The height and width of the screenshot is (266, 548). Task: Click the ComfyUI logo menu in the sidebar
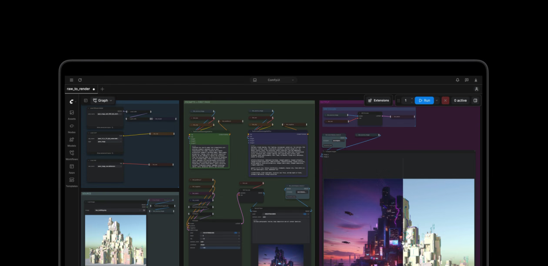(72, 101)
